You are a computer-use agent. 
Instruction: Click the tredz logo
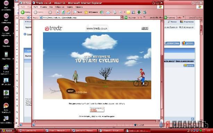[x=53, y=28]
